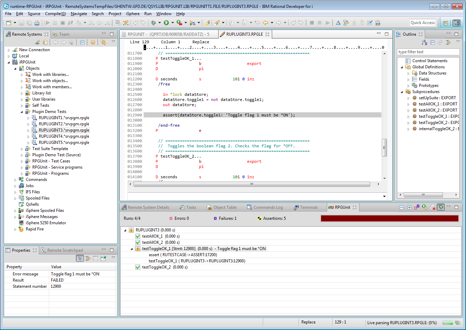Enable show failures only in RPGUnit view
This screenshot has width=466, height=330.
point(417,207)
